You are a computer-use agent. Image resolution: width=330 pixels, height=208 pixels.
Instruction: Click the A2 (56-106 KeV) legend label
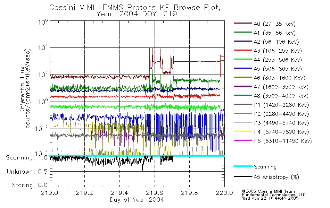point(276,42)
